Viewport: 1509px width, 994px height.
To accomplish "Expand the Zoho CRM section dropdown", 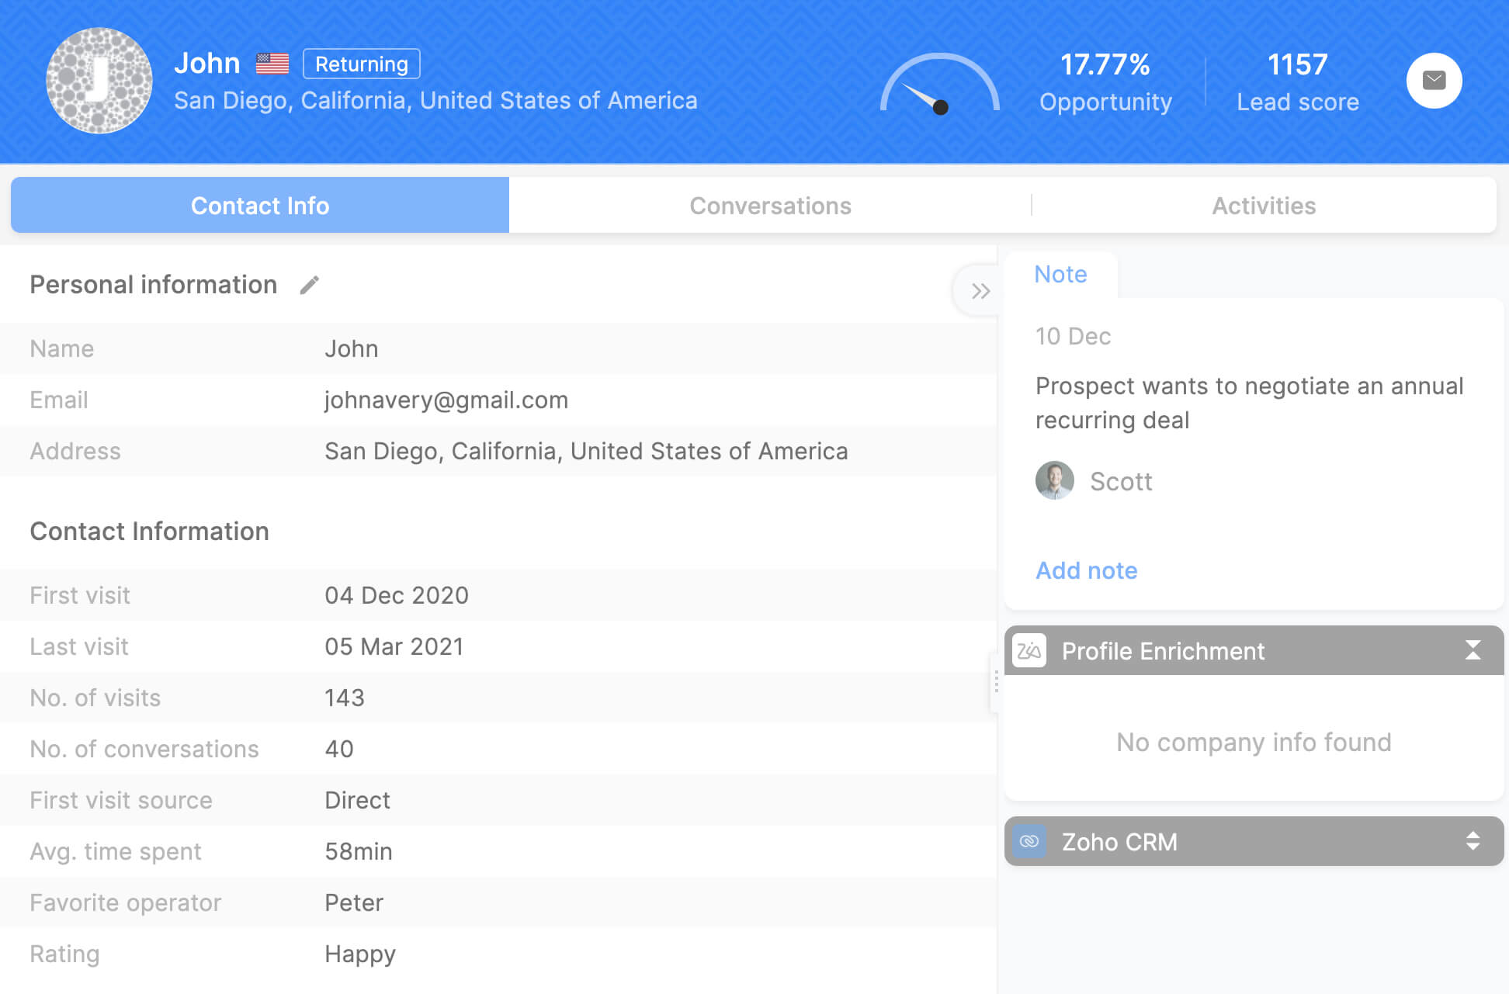I will click(x=1471, y=841).
